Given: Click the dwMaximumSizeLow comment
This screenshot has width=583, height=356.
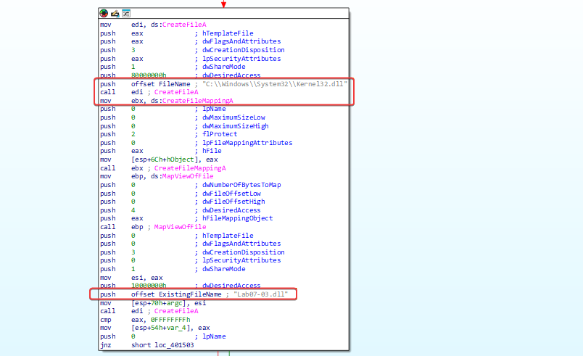Looking at the screenshot, I should click(233, 117).
